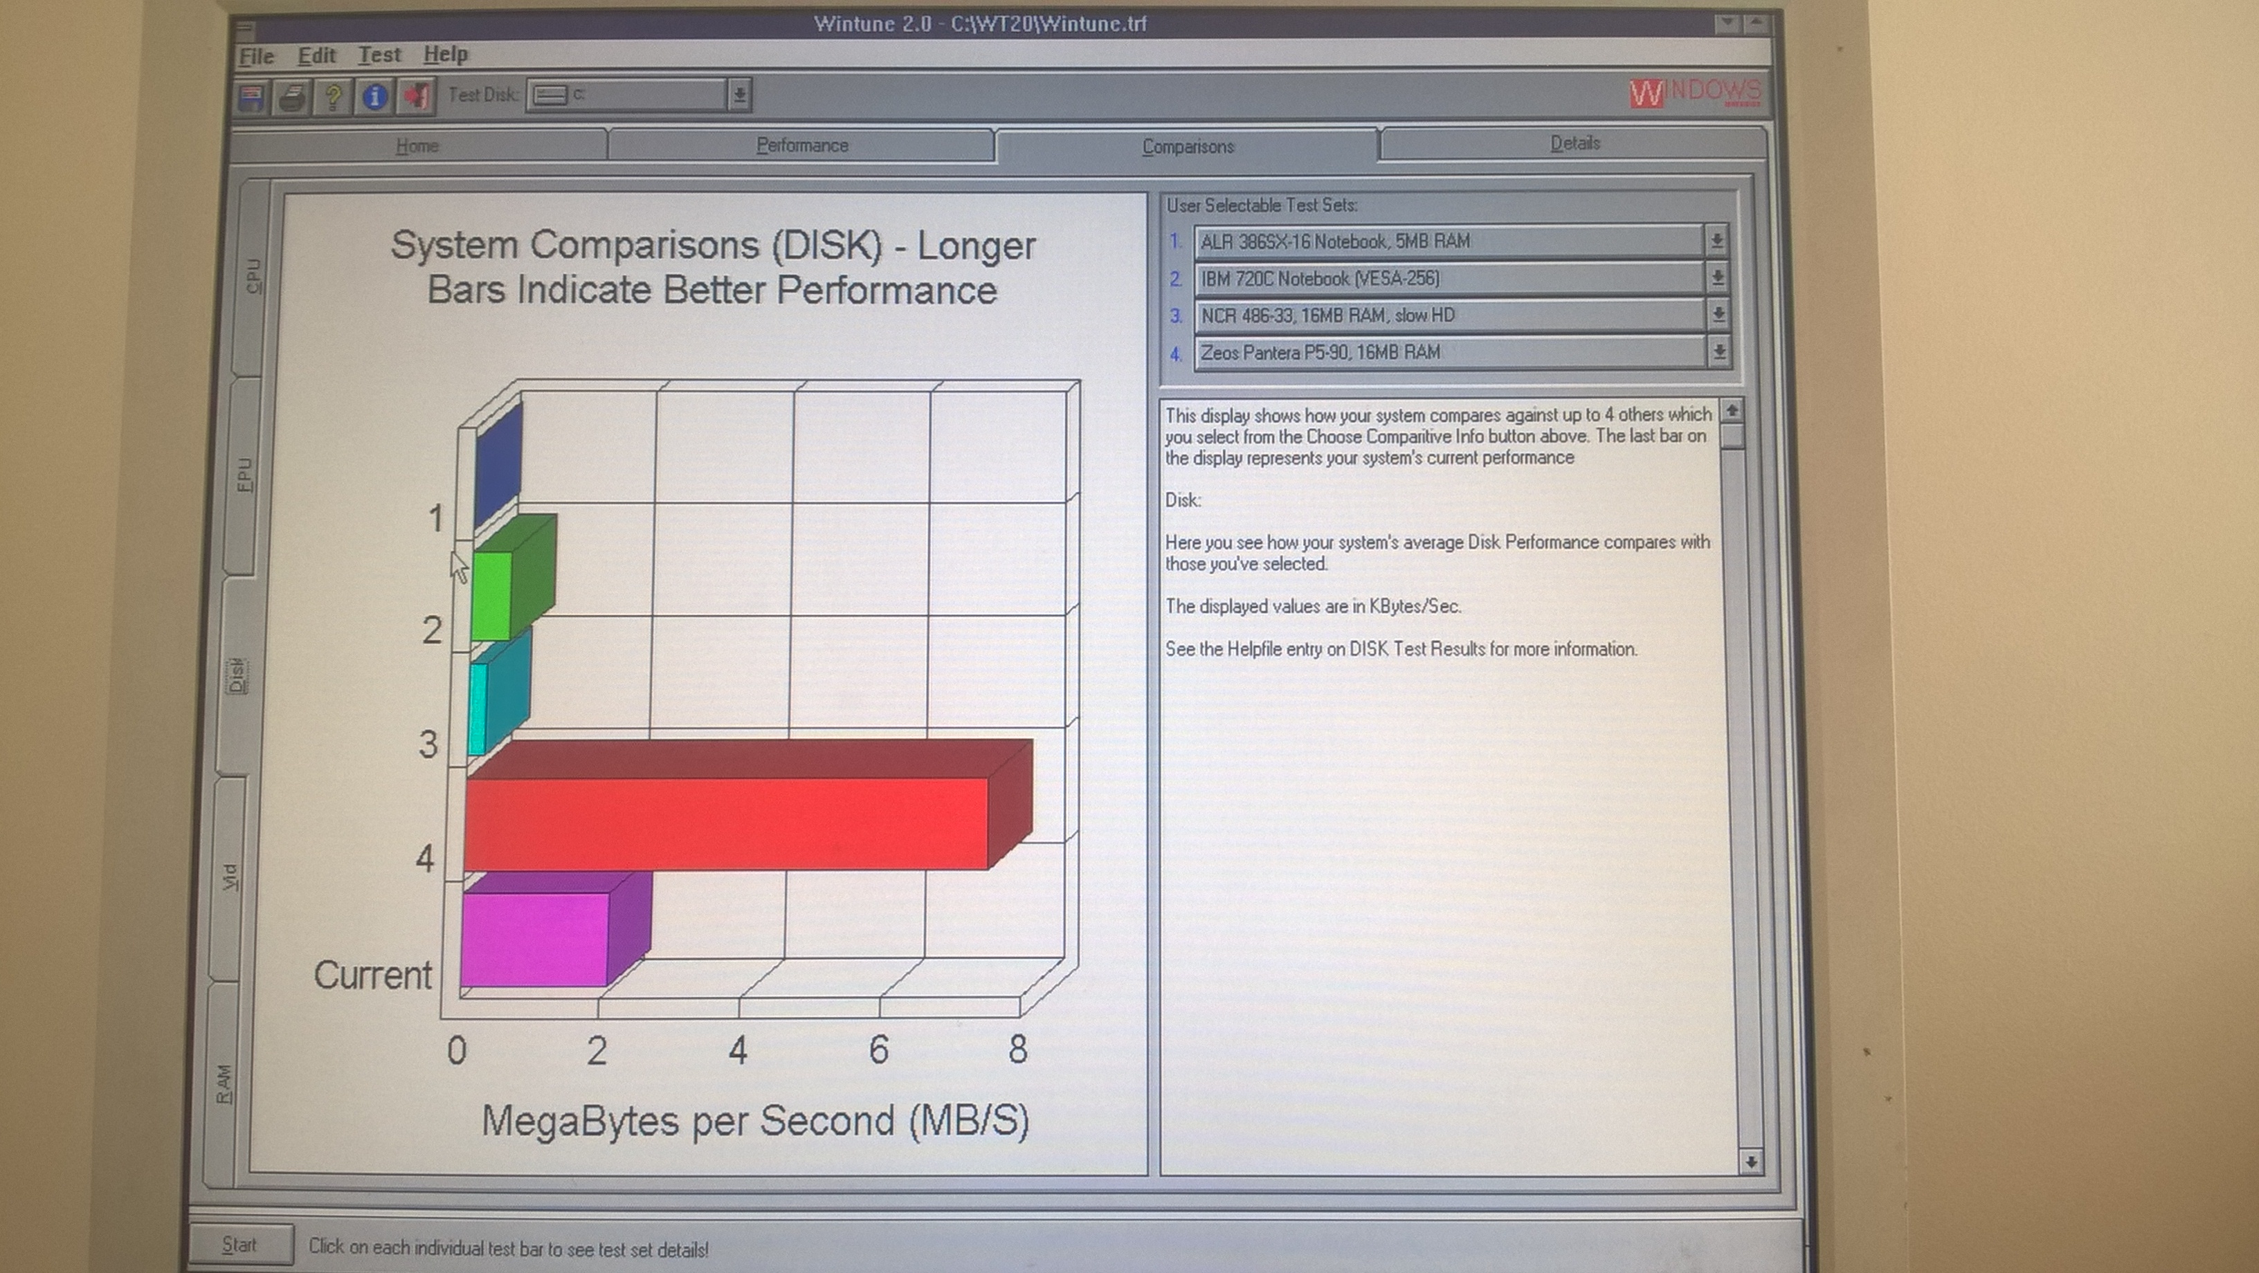Click the red Exit door icon
This screenshot has width=2259, height=1273.
tap(417, 96)
